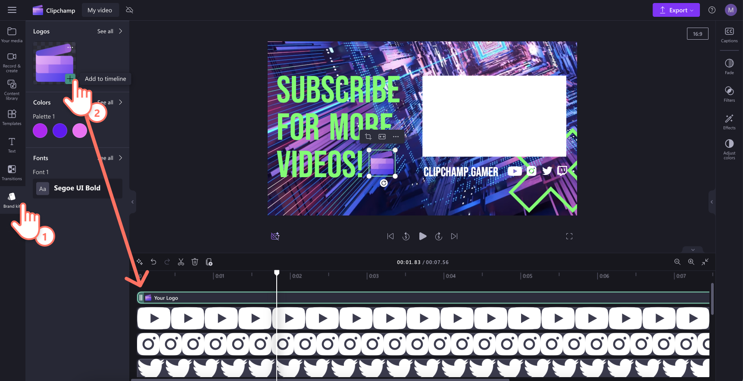743x381 pixels.
Task: Skip to end of video
Action: tap(454, 236)
